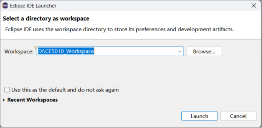Click the 'Select a directory as workspace' heading
The width and height of the screenshot is (262, 128).
pos(46,19)
